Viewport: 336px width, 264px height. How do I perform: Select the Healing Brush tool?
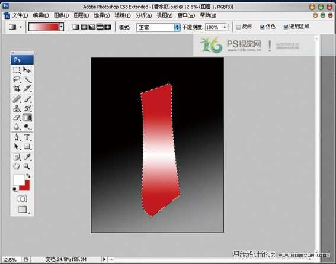tap(17, 99)
